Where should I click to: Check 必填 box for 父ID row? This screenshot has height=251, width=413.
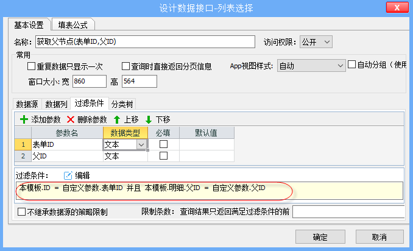[164, 156]
